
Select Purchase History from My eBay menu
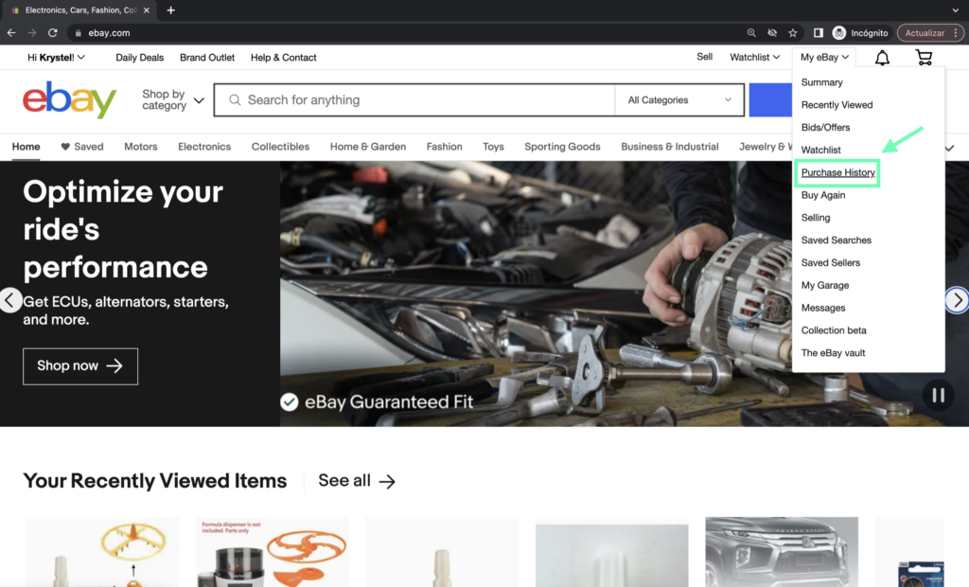(837, 173)
